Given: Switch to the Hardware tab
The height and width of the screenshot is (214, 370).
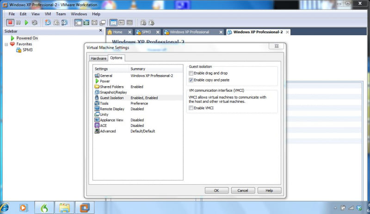Looking at the screenshot, I should click(x=99, y=58).
